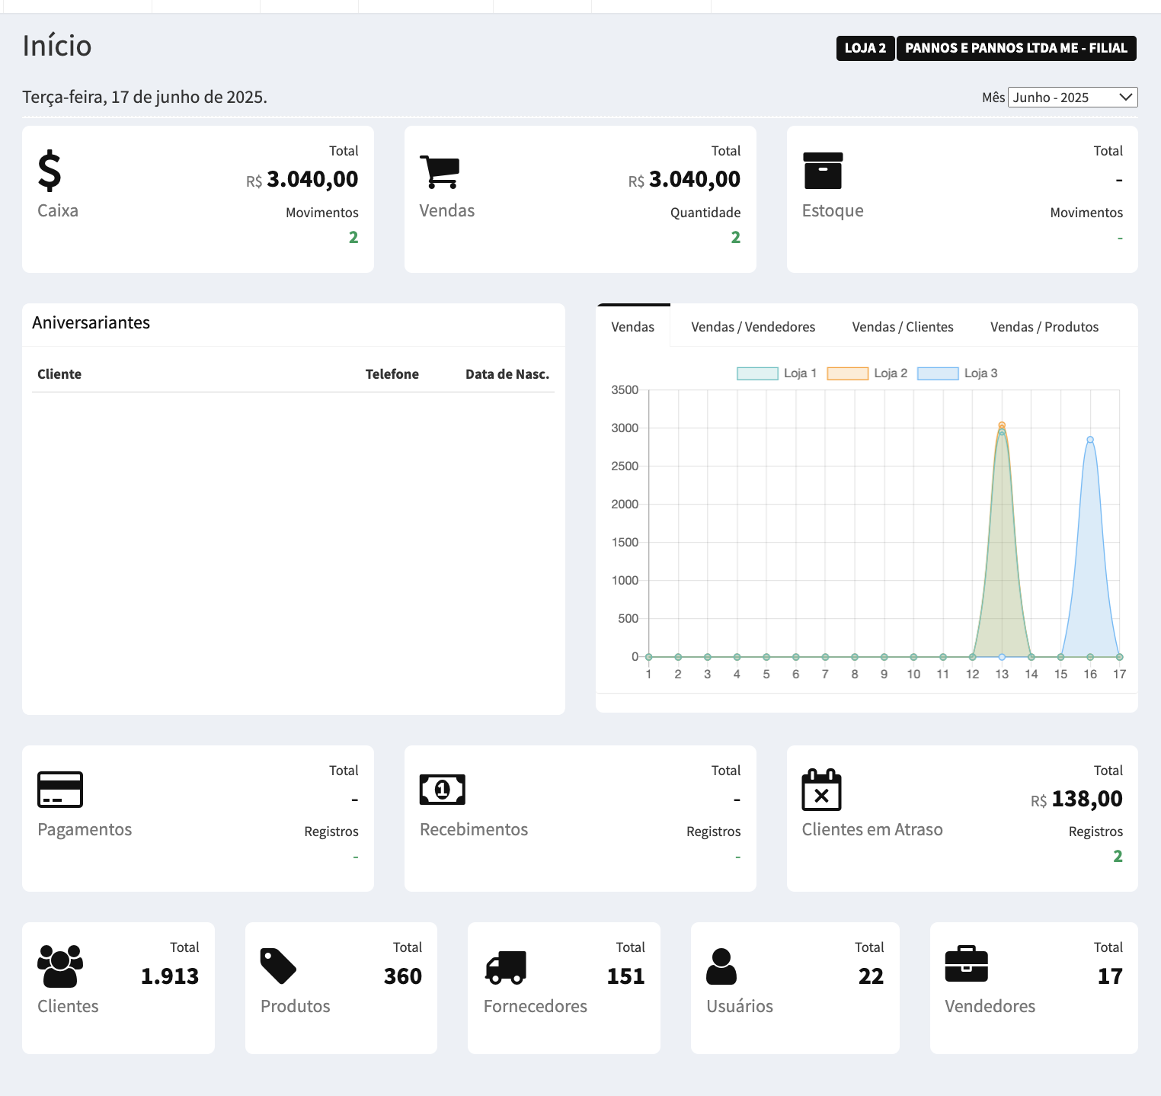Click the Caixa dollar sign icon
This screenshot has height=1096, width=1161.
pos(50,171)
